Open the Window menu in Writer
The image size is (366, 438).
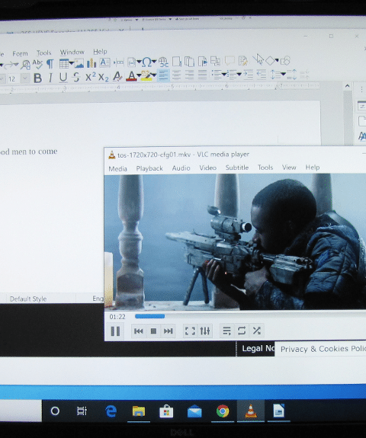(72, 52)
